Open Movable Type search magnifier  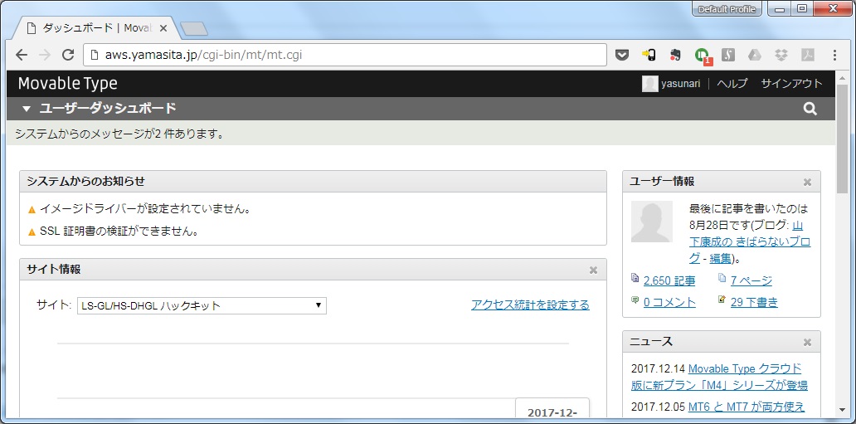[x=810, y=109]
